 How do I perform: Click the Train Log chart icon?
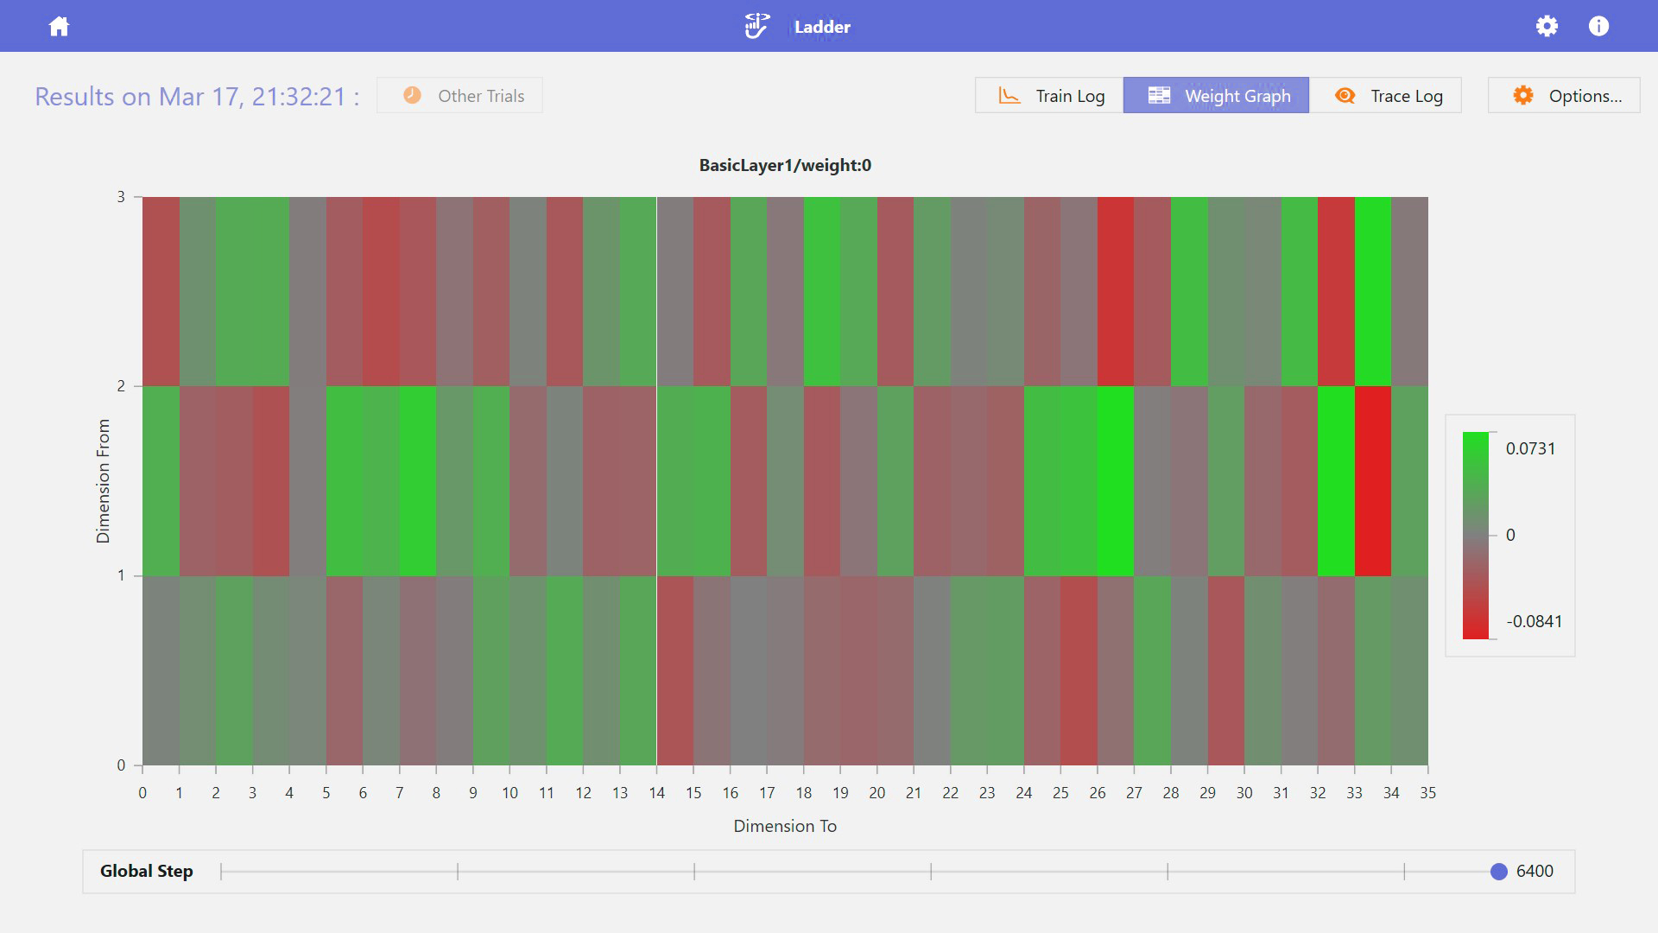click(x=1009, y=96)
